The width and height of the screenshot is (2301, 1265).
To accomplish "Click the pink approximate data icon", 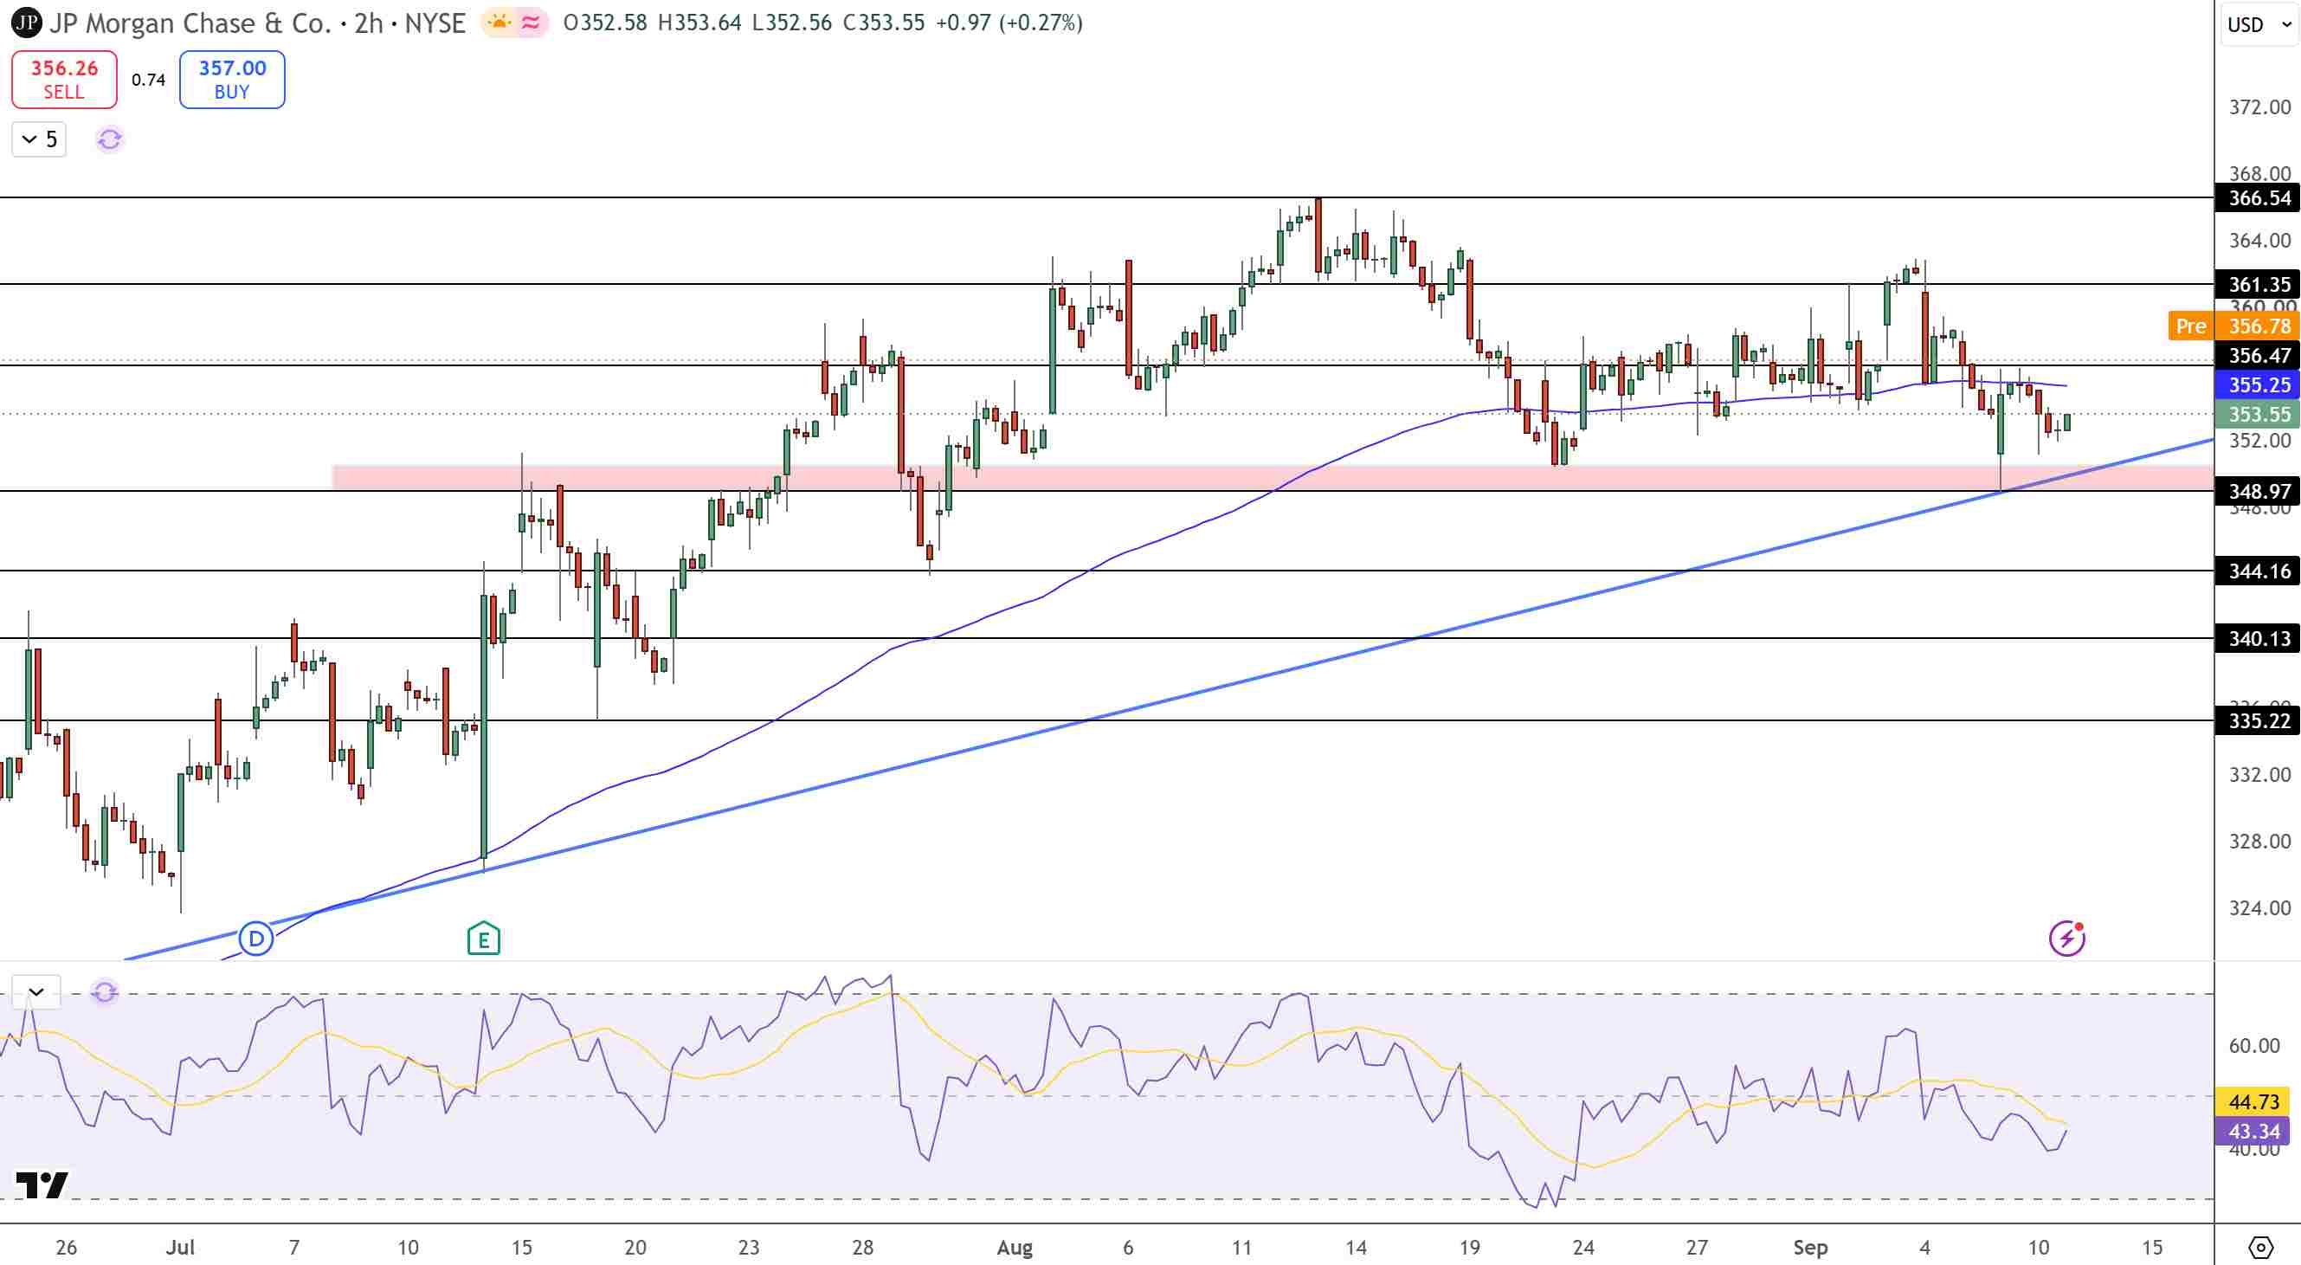I will coord(532,23).
